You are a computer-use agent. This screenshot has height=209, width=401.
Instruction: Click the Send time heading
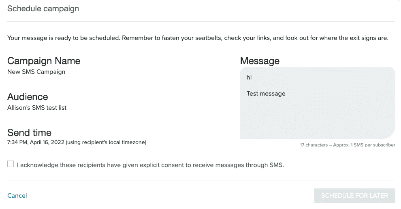click(x=29, y=133)
